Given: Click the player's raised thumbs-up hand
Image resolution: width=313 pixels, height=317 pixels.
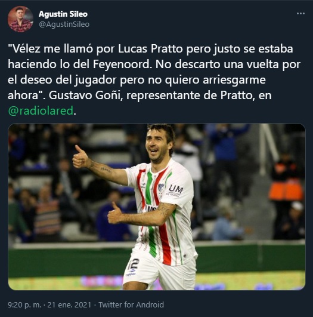Looking at the screenshot, I should tap(80, 157).
